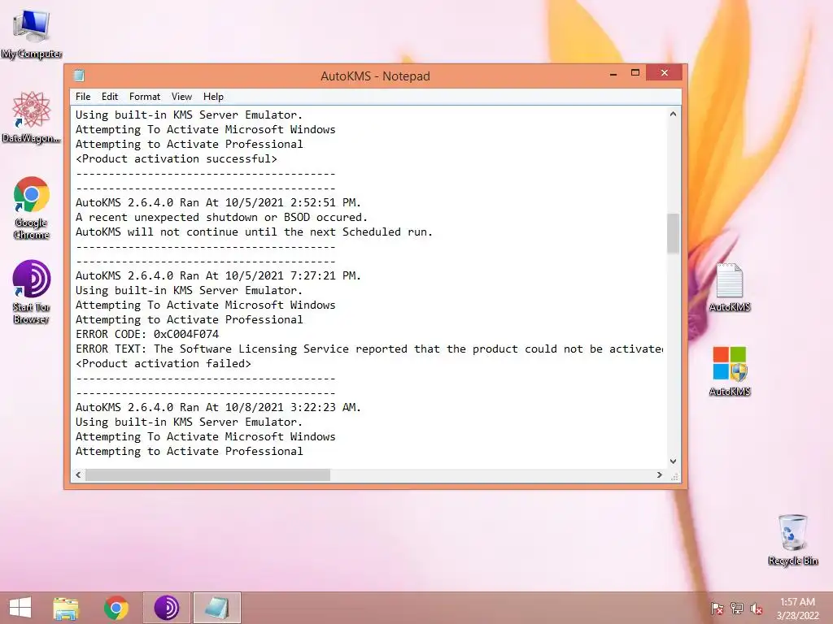Switch to Tor Browser in taskbar
The height and width of the screenshot is (624, 833).
pyautogui.click(x=167, y=608)
